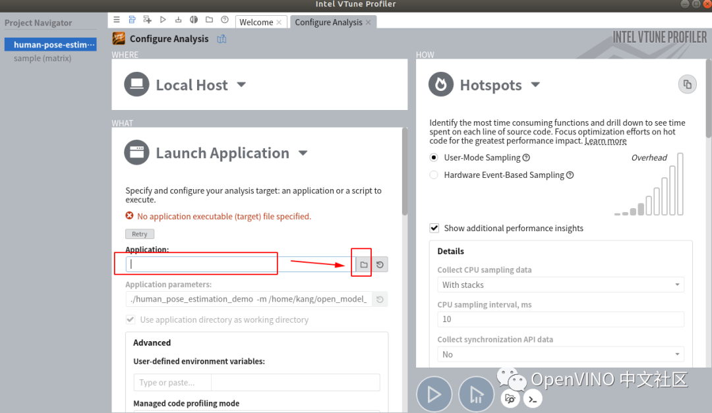Click the Details section heading

pyautogui.click(x=450, y=252)
